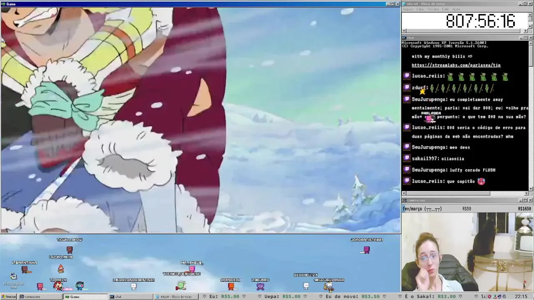Open the Meus locais de rede desktop icon

pyautogui.click(x=13, y=280)
